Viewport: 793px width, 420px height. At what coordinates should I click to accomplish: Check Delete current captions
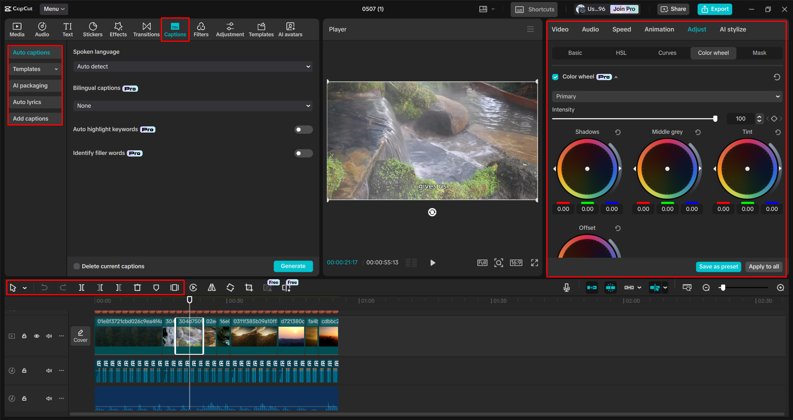pos(76,266)
